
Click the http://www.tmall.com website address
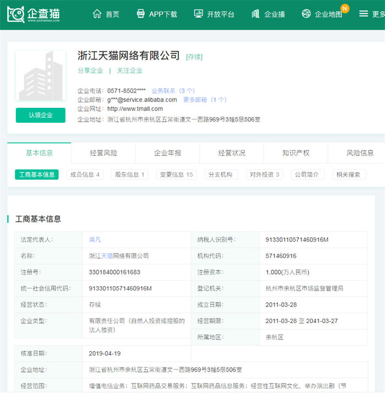pos(135,109)
